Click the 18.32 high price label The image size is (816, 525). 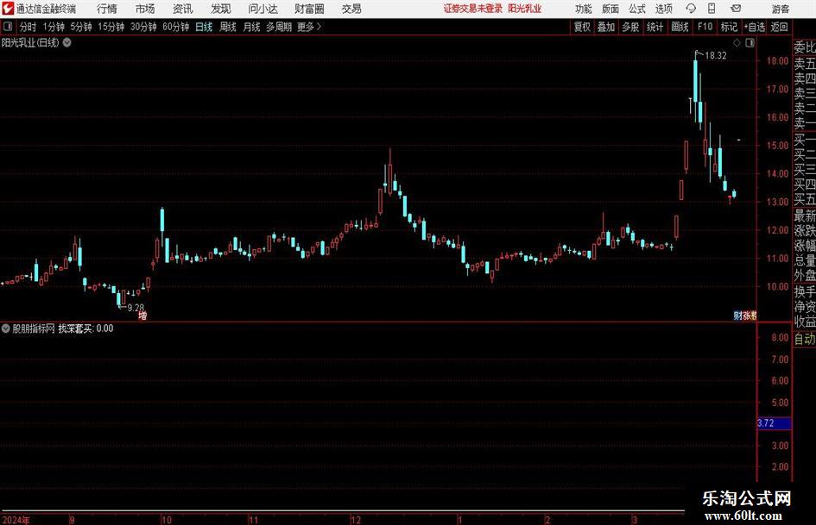click(x=716, y=56)
